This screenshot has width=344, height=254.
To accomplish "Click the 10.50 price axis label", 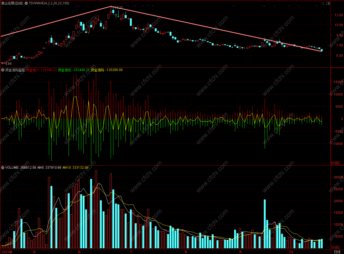I will coord(338,25).
